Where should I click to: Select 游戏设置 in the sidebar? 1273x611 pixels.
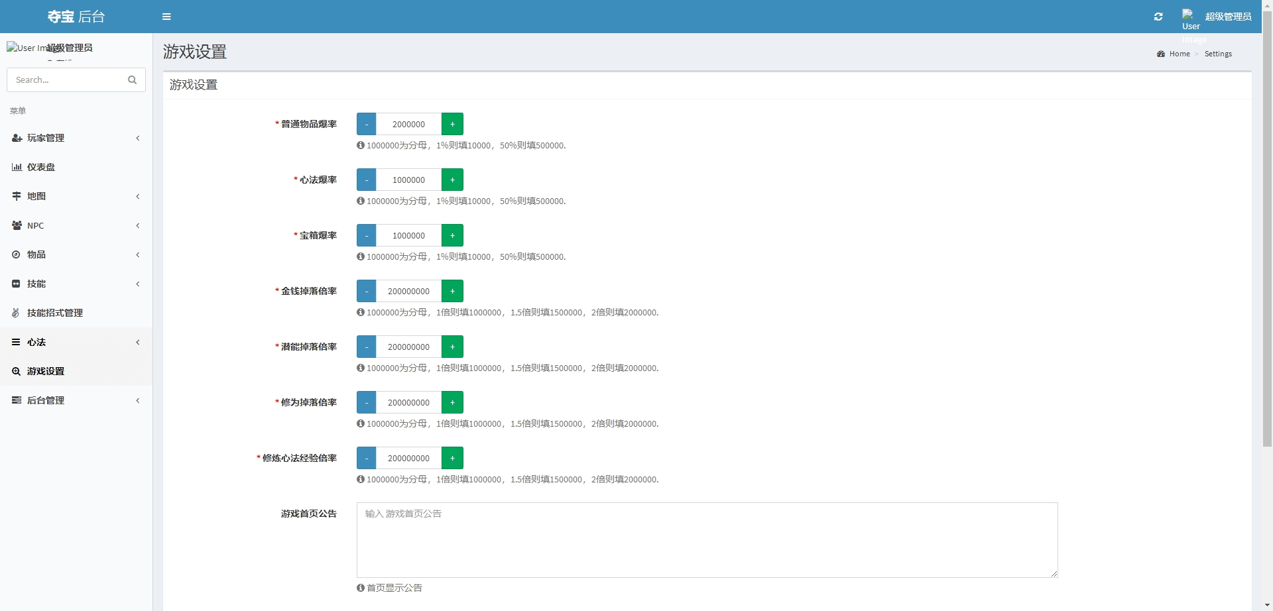(x=76, y=371)
